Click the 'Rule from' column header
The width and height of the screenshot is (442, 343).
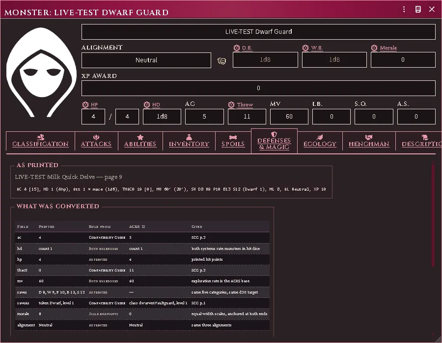click(x=100, y=226)
